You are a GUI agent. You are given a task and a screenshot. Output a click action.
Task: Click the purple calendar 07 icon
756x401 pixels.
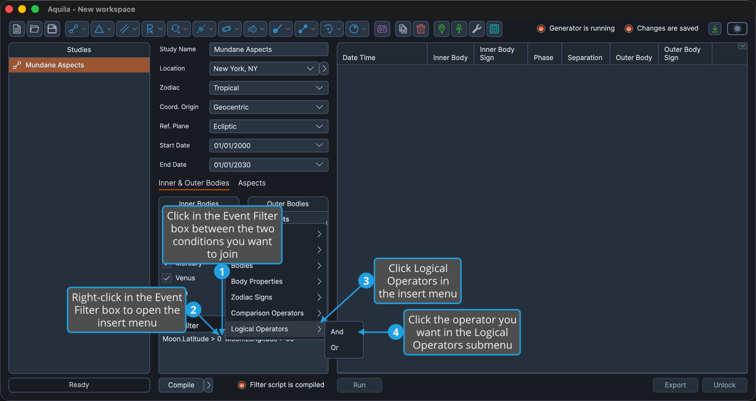(382, 29)
